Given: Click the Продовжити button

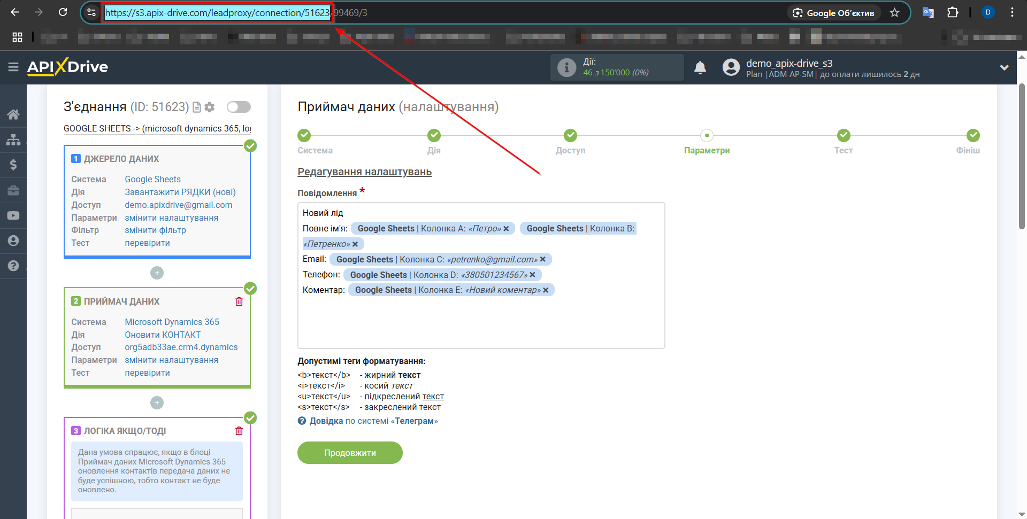Looking at the screenshot, I should (x=350, y=453).
